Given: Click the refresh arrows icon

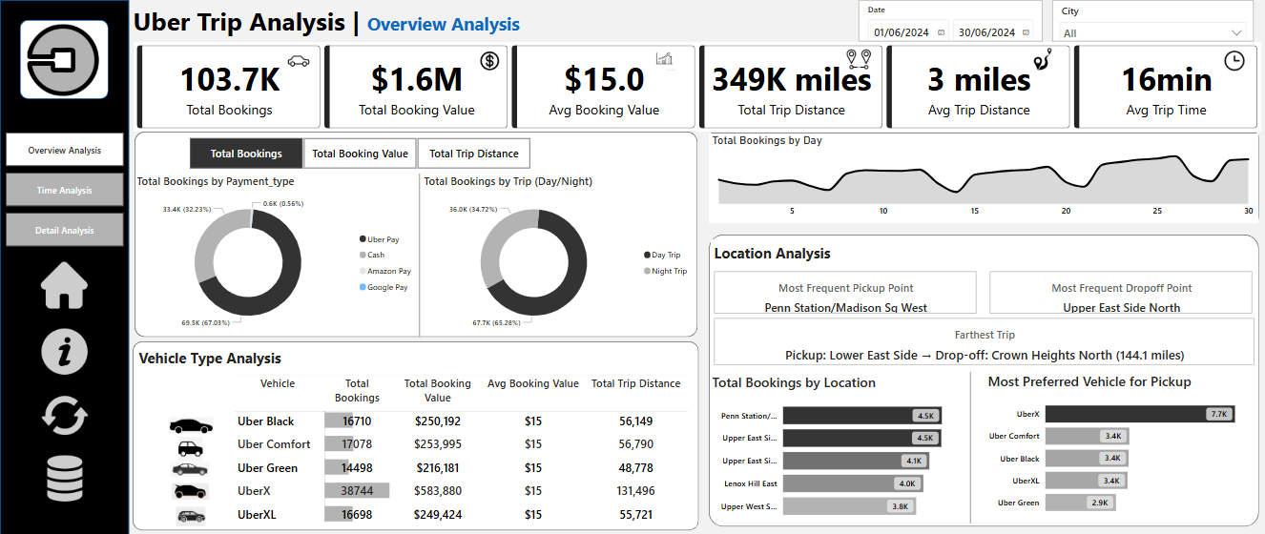Looking at the screenshot, I should pyautogui.click(x=64, y=416).
